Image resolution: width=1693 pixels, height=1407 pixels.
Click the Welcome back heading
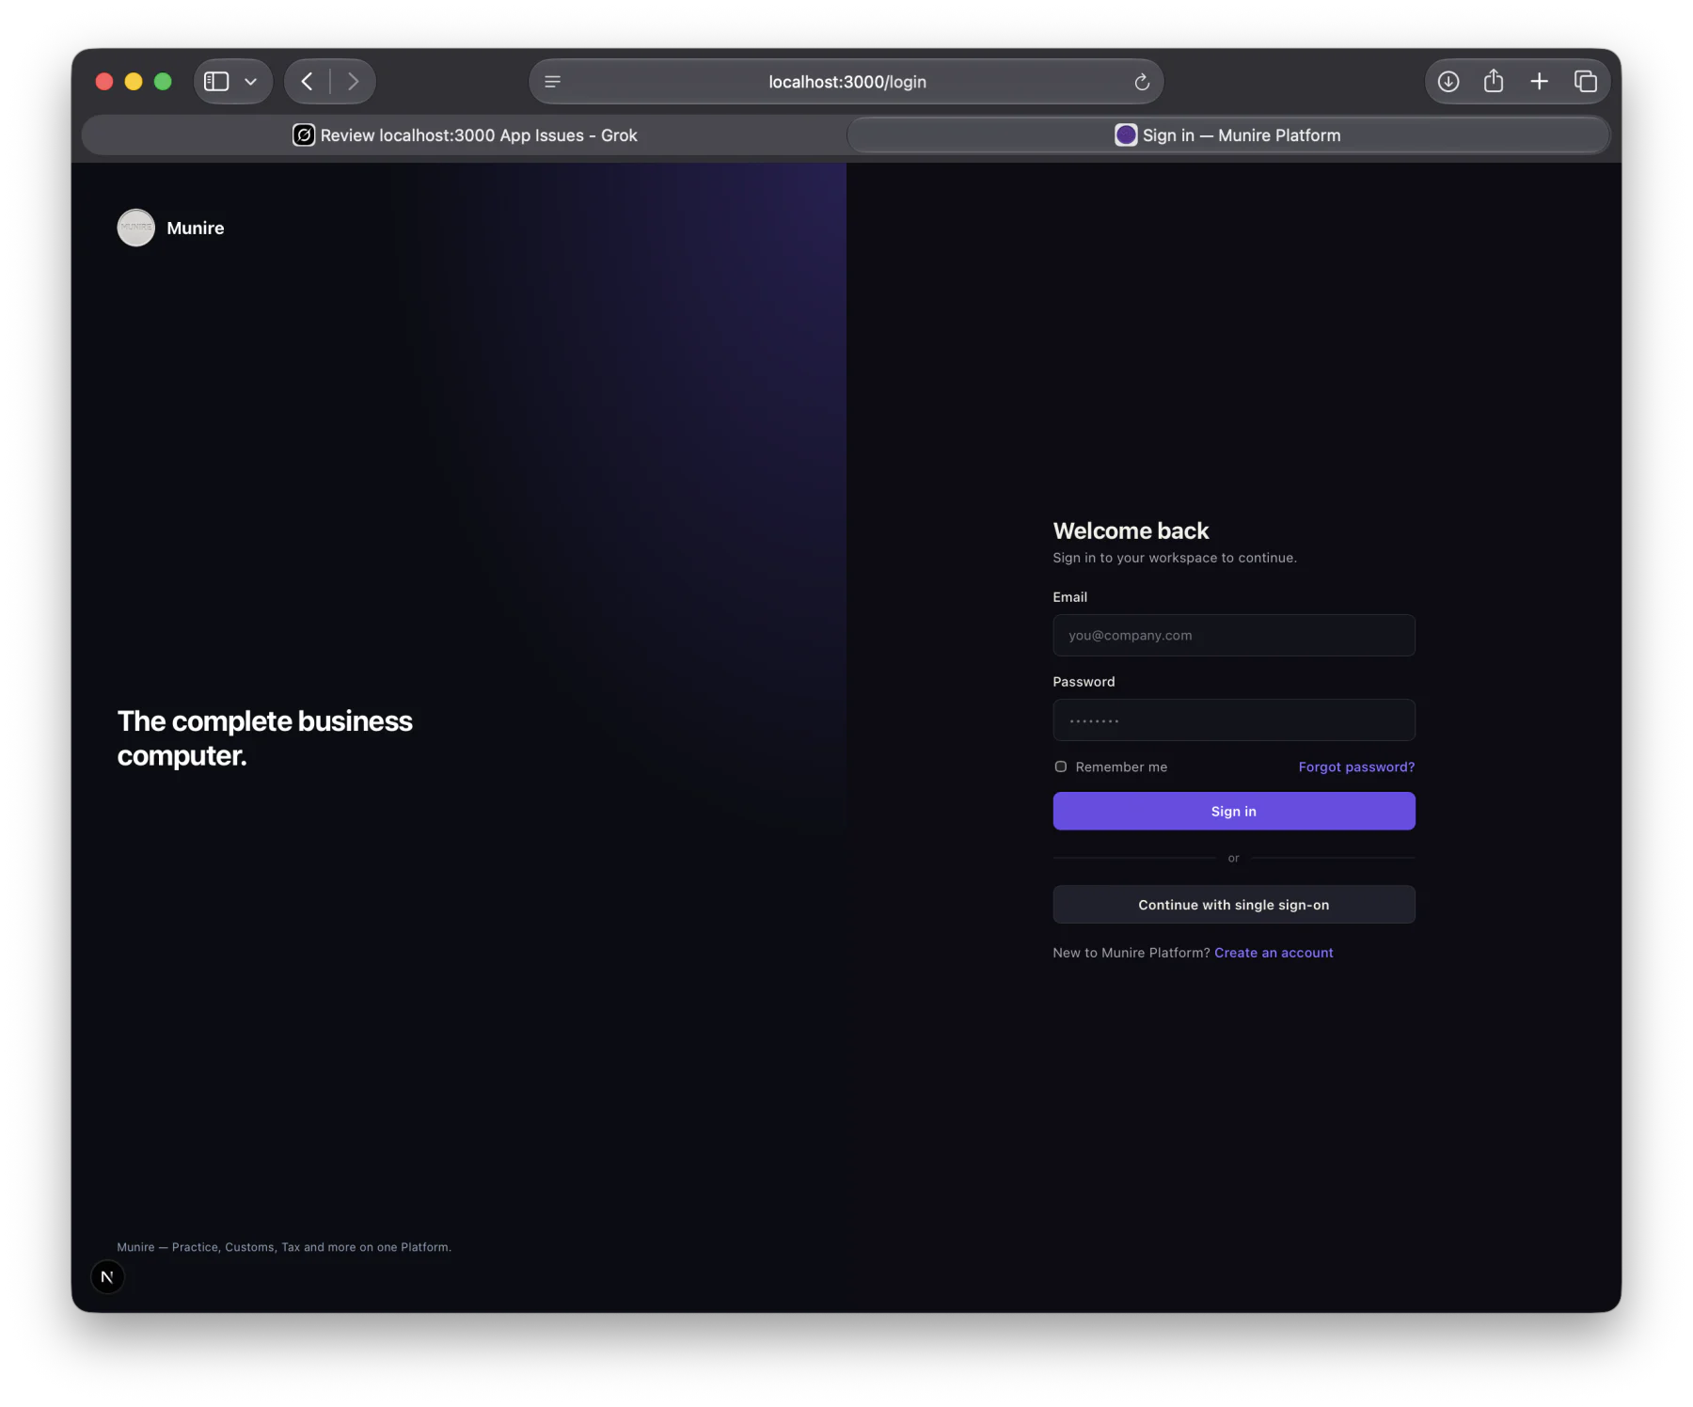(x=1131, y=531)
